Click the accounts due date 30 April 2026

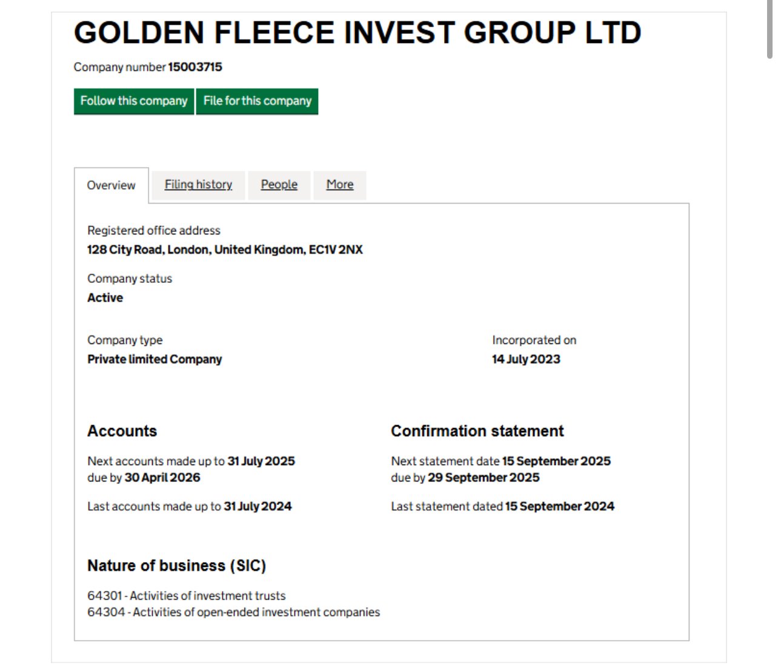point(162,478)
